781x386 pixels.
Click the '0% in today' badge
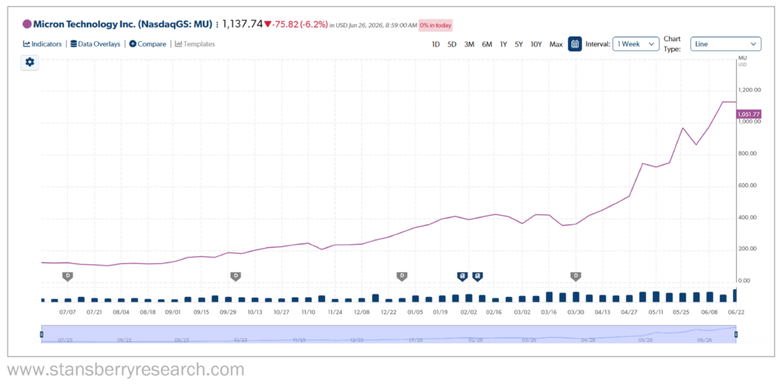coord(435,25)
